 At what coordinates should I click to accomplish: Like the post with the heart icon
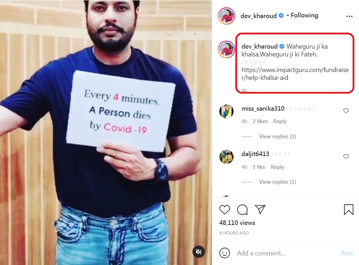coord(225,210)
